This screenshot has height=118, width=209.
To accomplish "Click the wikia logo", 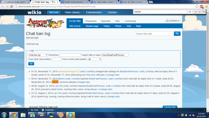I will [34, 12].
